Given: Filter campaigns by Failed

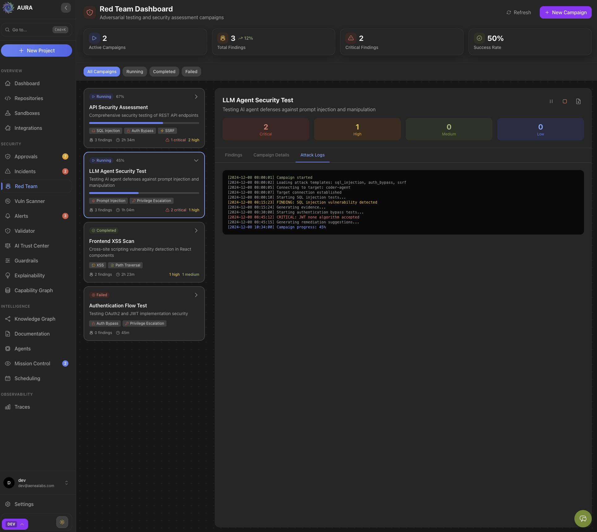Looking at the screenshot, I should click(191, 72).
